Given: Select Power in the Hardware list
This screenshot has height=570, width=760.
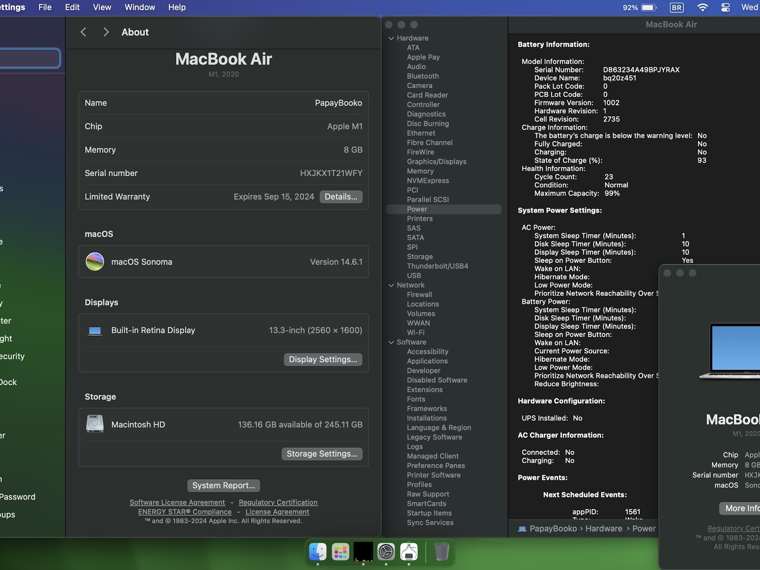Looking at the screenshot, I should 443,209.
